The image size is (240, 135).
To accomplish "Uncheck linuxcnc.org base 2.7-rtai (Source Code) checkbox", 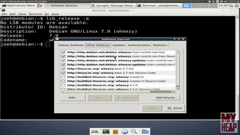I will click(x=63, y=73).
